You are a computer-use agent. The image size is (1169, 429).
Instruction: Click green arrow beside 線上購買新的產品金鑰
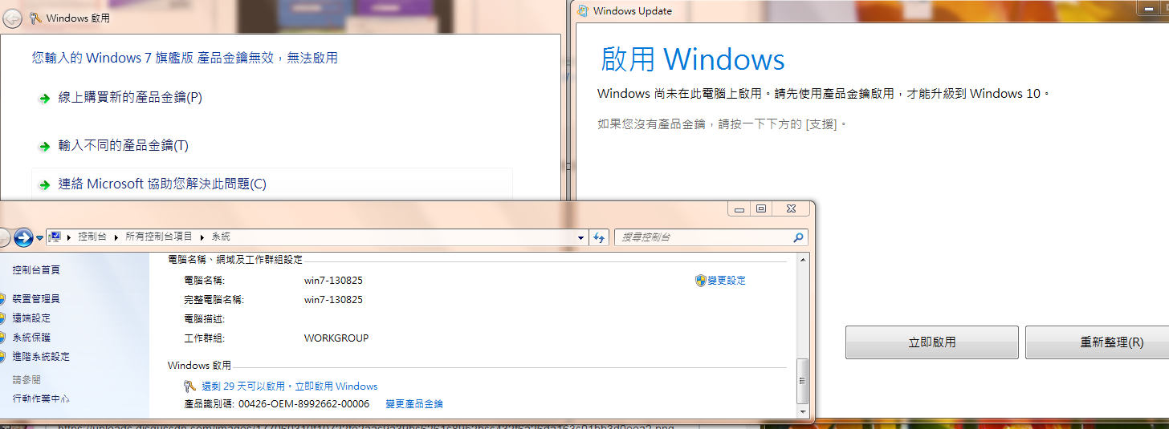tap(45, 99)
